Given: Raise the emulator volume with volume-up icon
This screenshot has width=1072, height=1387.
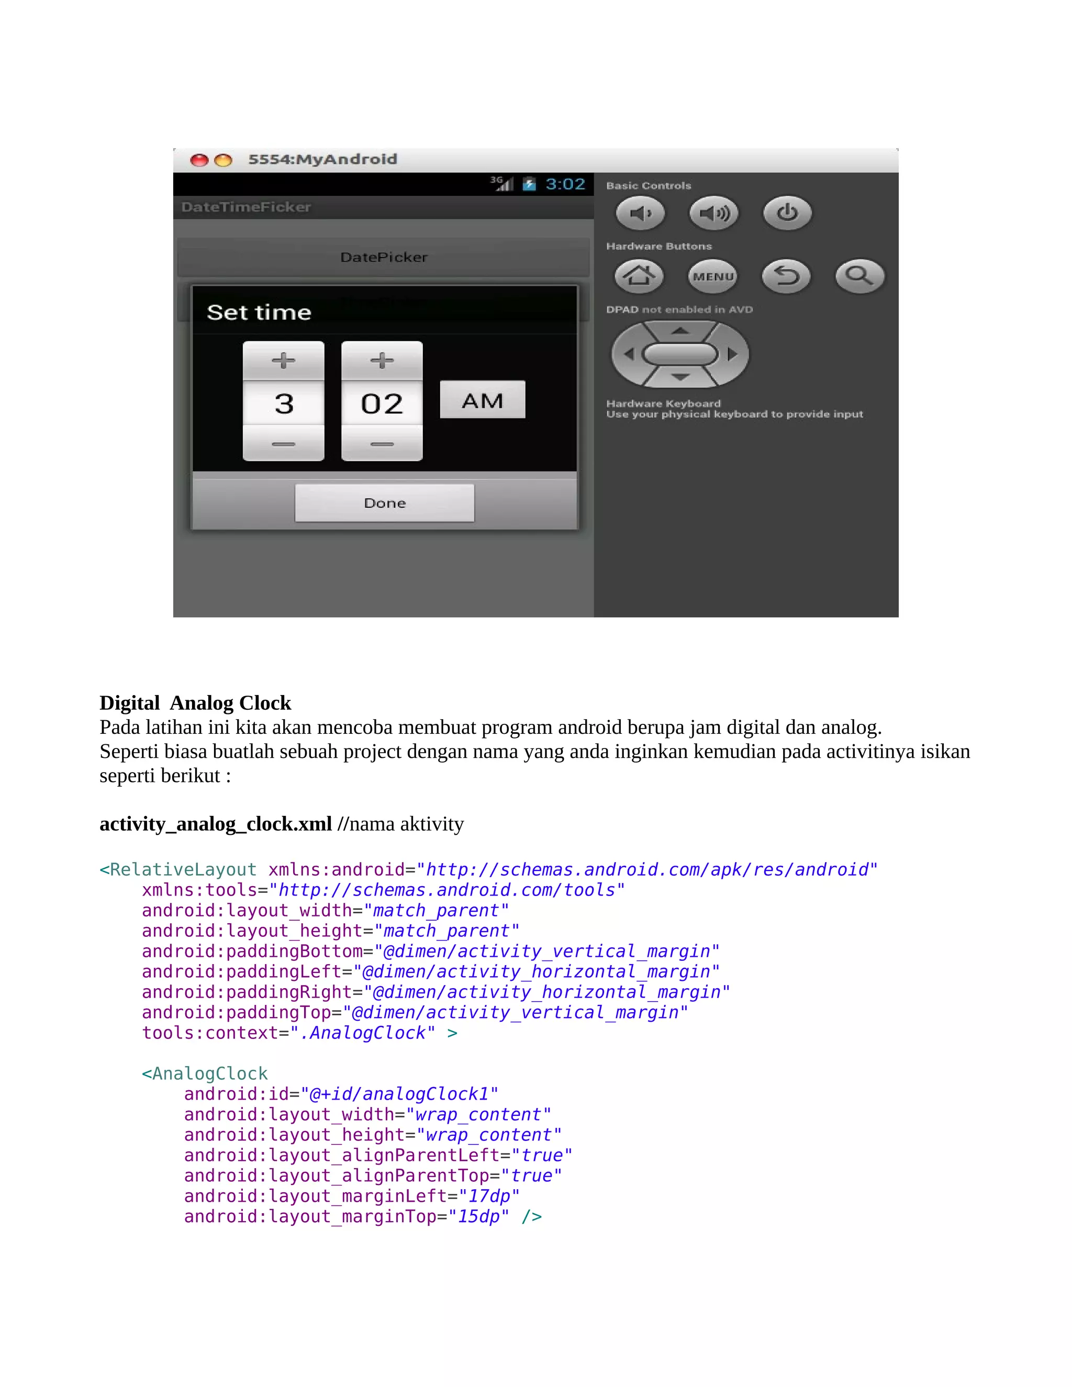Looking at the screenshot, I should (x=714, y=212).
